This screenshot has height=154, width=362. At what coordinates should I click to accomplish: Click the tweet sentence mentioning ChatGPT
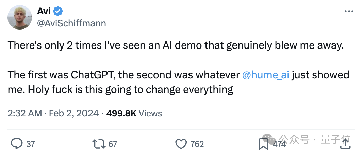click(178, 82)
